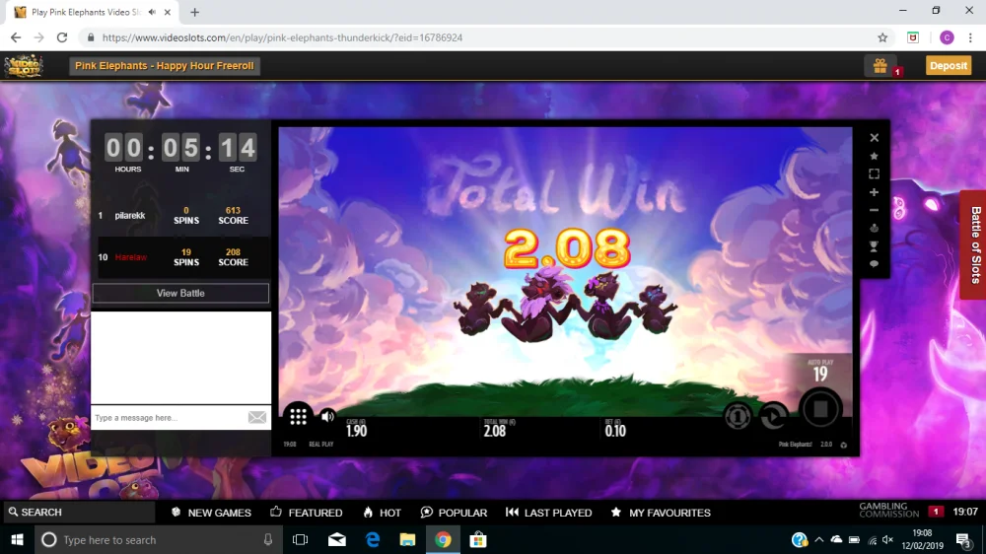Open Featured games category
This screenshot has height=554, width=986.
307,513
